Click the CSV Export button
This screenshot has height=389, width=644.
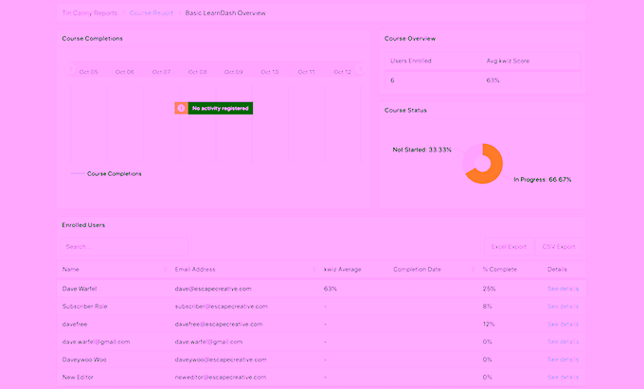click(x=559, y=247)
